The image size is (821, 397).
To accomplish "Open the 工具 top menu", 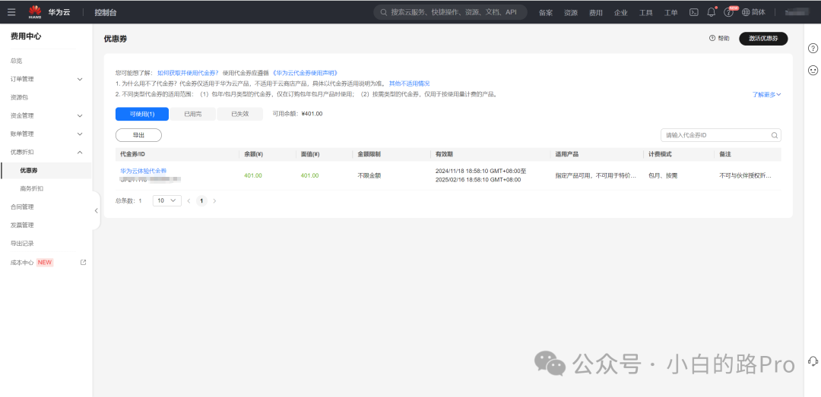I will coord(646,13).
